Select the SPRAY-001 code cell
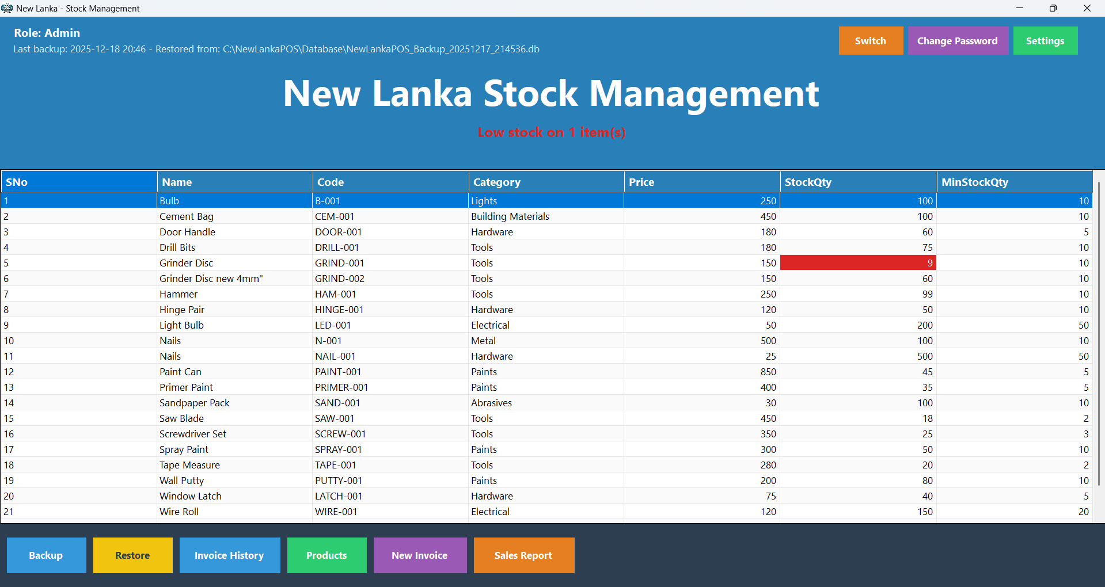The height and width of the screenshot is (587, 1105). pos(391,449)
